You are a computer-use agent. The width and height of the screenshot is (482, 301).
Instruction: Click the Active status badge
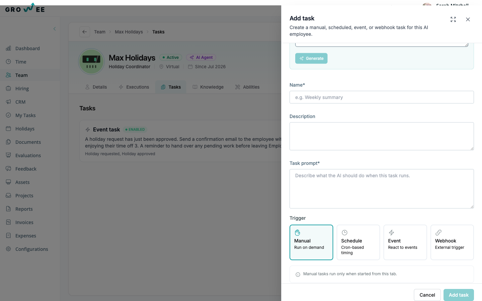[x=171, y=58]
